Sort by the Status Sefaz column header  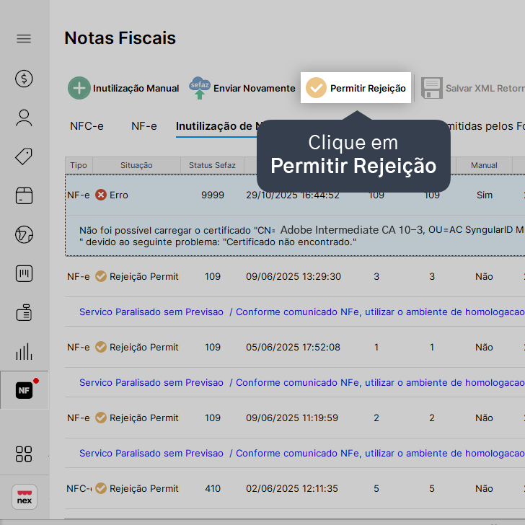click(x=212, y=165)
